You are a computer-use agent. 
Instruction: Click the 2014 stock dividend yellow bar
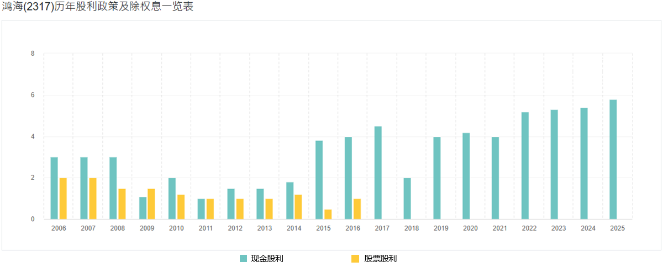click(x=298, y=207)
